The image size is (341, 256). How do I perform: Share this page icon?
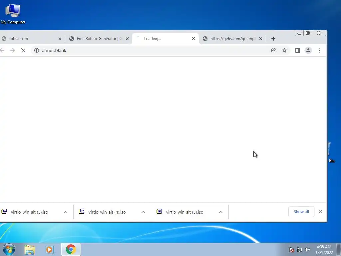[x=274, y=51]
